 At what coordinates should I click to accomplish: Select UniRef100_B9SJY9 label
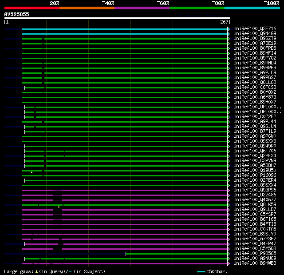(x=255, y=234)
